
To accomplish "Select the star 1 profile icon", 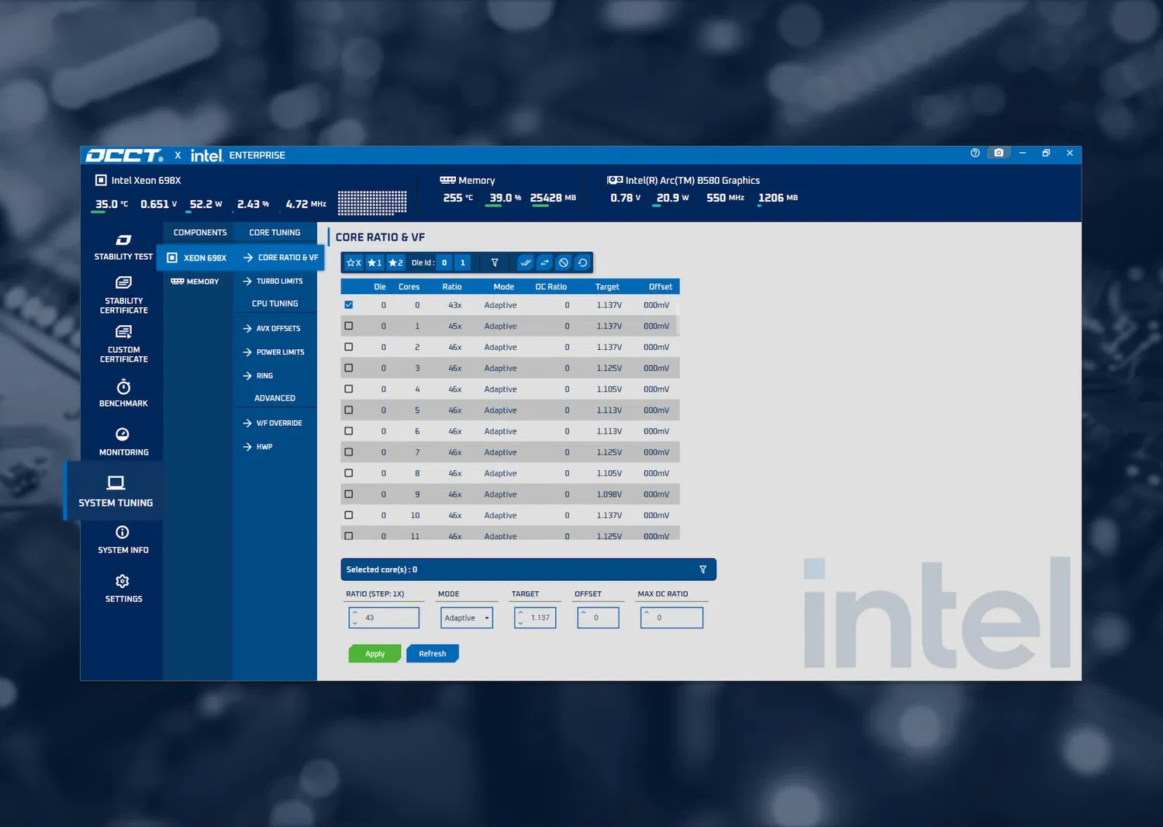I will [x=374, y=263].
